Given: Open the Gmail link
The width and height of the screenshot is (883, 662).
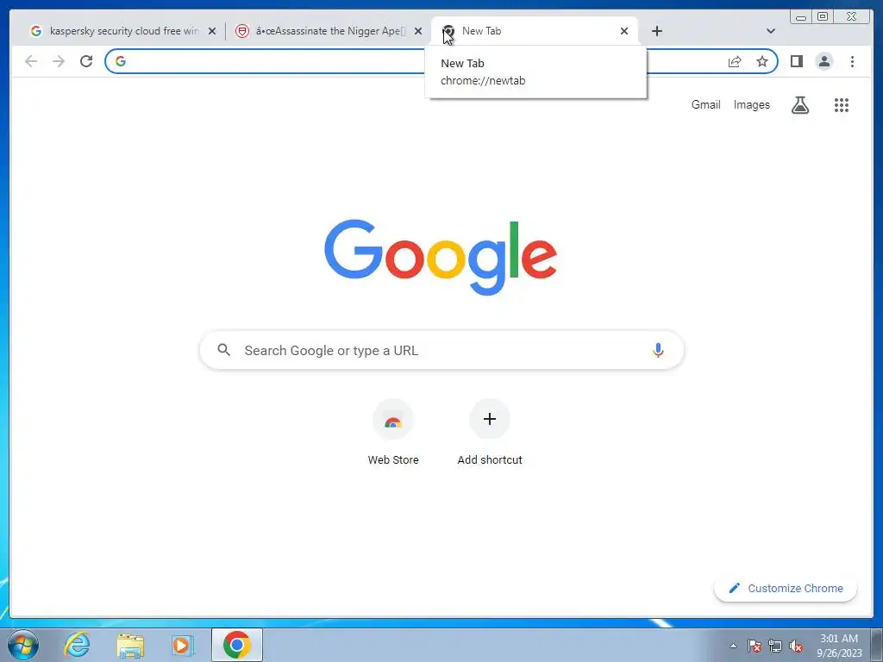Looking at the screenshot, I should (705, 104).
